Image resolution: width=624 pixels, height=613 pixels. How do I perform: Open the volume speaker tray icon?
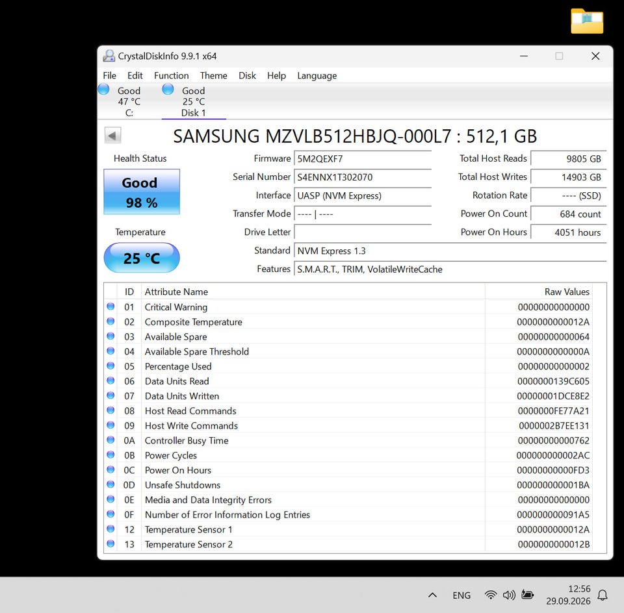click(509, 595)
